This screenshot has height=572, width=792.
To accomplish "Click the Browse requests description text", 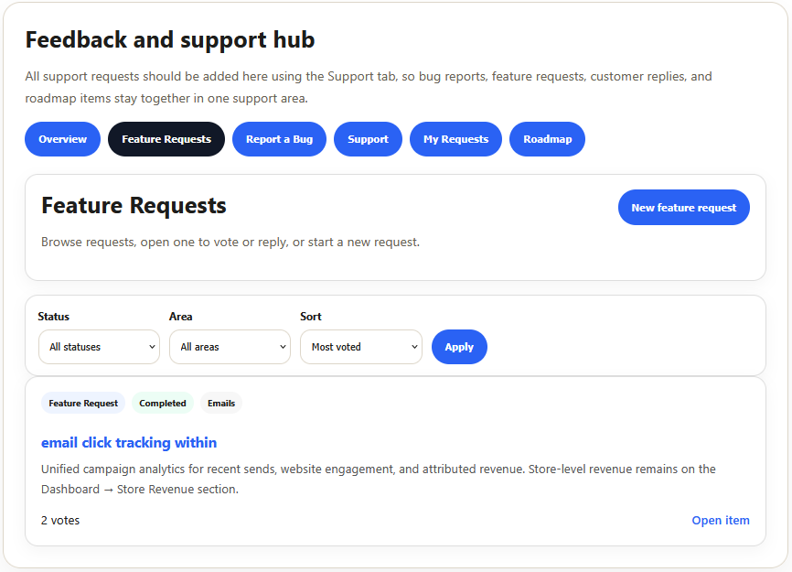I will click(x=230, y=242).
